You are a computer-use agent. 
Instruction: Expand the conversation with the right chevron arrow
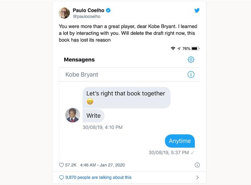point(197,177)
